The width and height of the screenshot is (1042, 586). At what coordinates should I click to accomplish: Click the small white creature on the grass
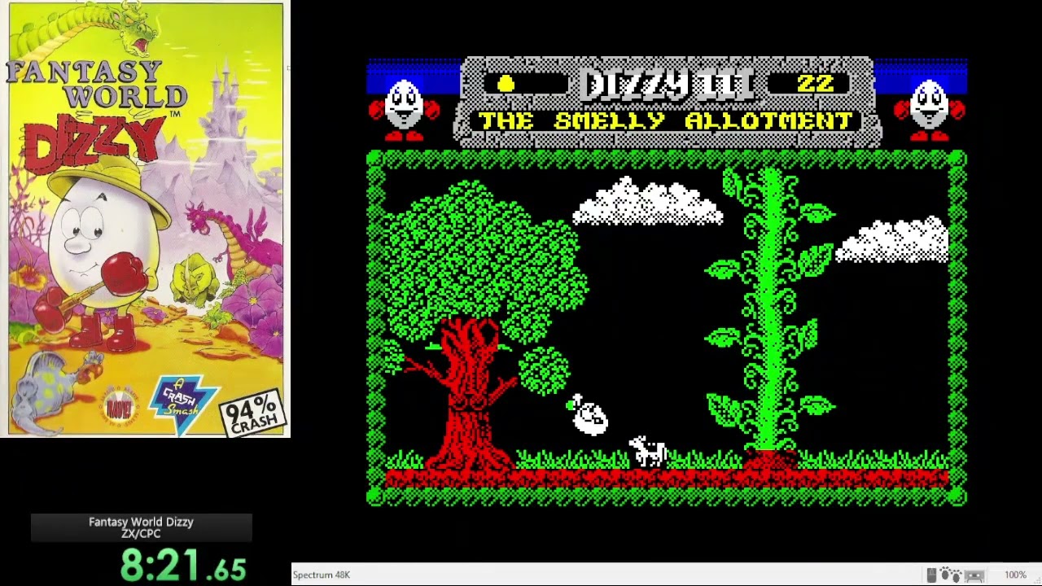point(649,451)
